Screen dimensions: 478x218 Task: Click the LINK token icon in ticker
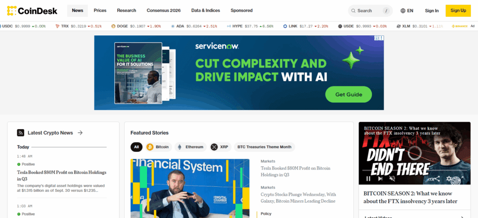285,26
